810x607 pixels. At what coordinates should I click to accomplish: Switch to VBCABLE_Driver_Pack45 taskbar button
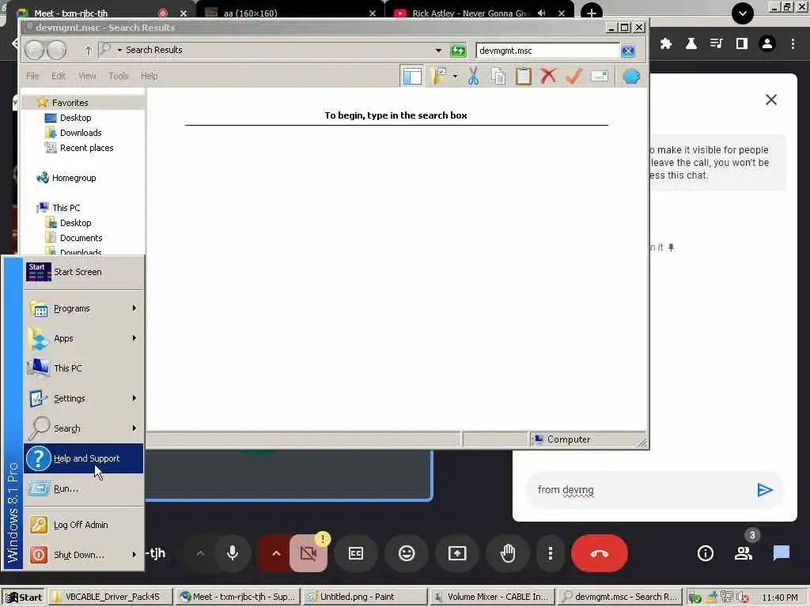pos(109,598)
